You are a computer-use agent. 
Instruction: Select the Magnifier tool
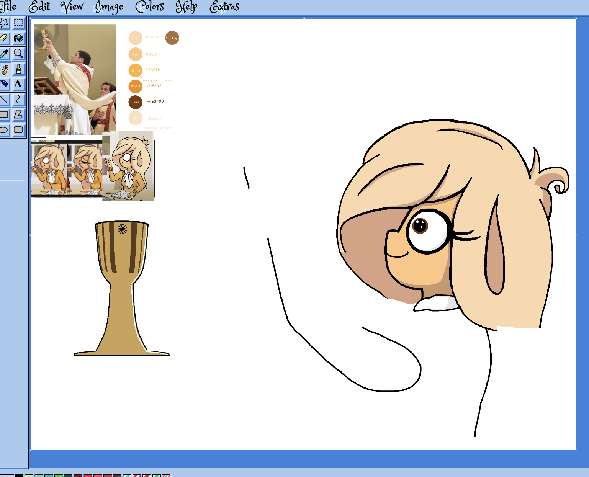coord(18,54)
